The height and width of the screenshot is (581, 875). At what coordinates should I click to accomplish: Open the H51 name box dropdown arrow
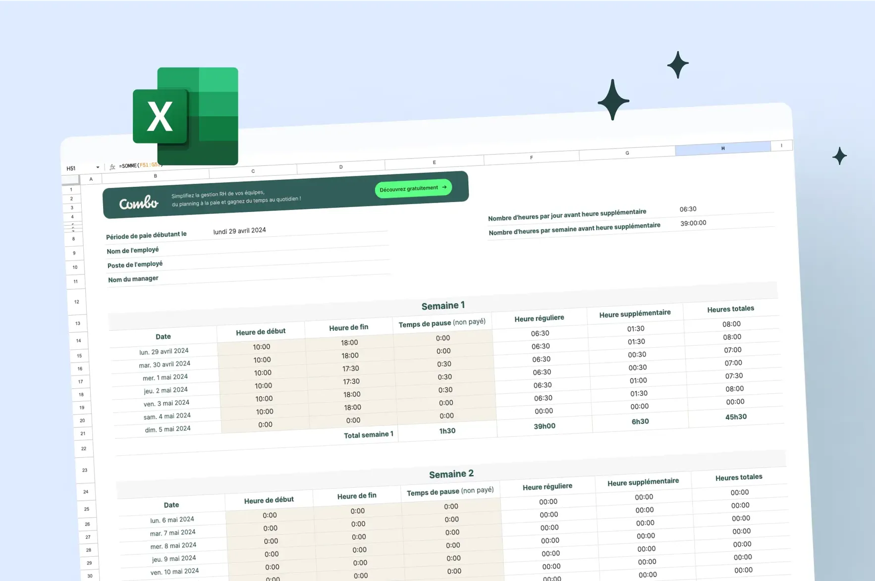tap(98, 167)
